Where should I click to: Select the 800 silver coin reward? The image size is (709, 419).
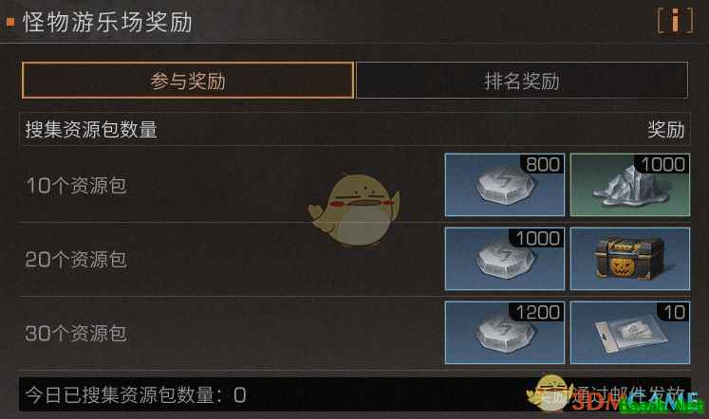click(505, 185)
